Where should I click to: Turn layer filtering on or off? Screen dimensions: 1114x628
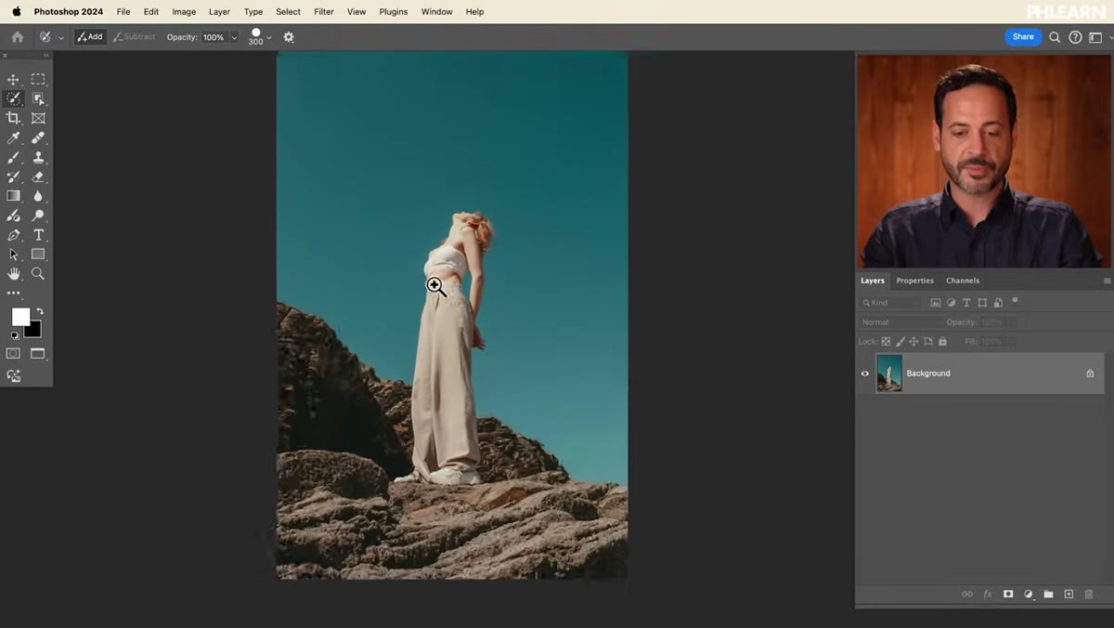point(1015,300)
